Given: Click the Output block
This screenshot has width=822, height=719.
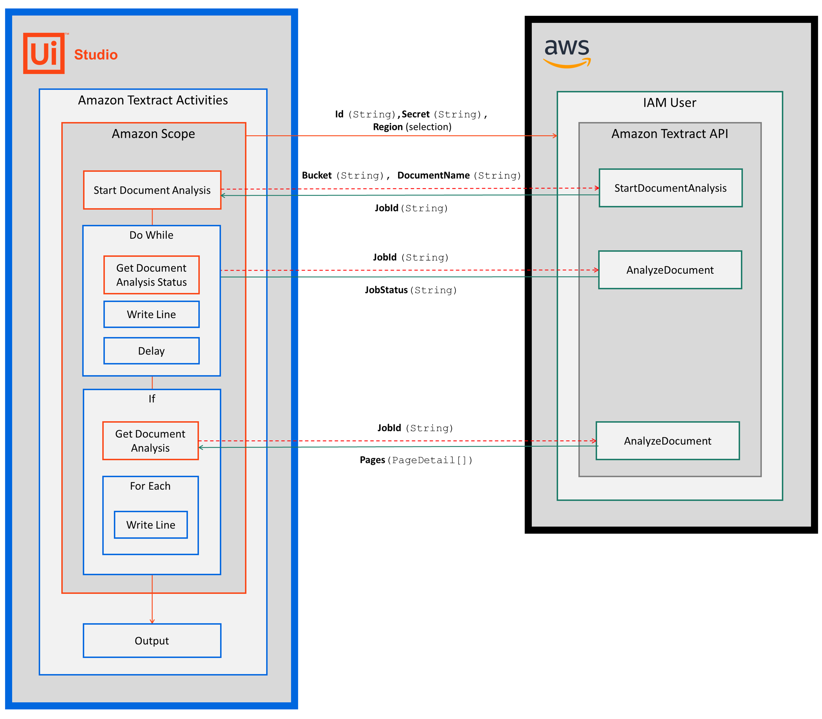Looking at the screenshot, I should pyautogui.click(x=152, y=641).
